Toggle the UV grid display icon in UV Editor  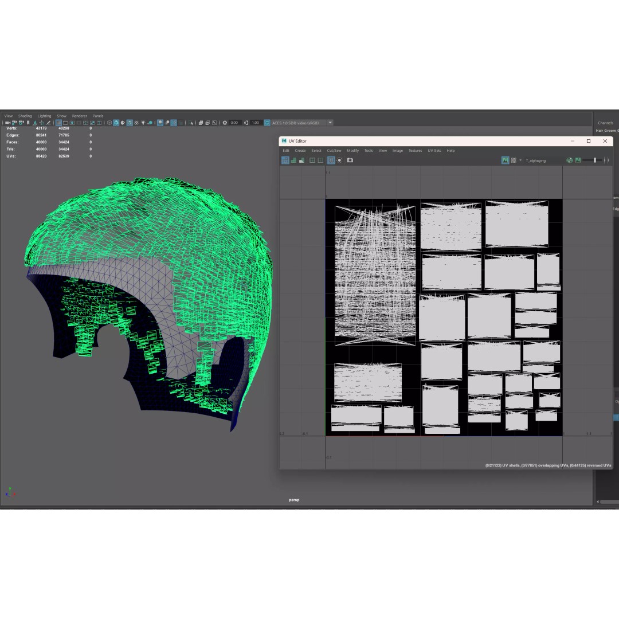click(313, 160)
